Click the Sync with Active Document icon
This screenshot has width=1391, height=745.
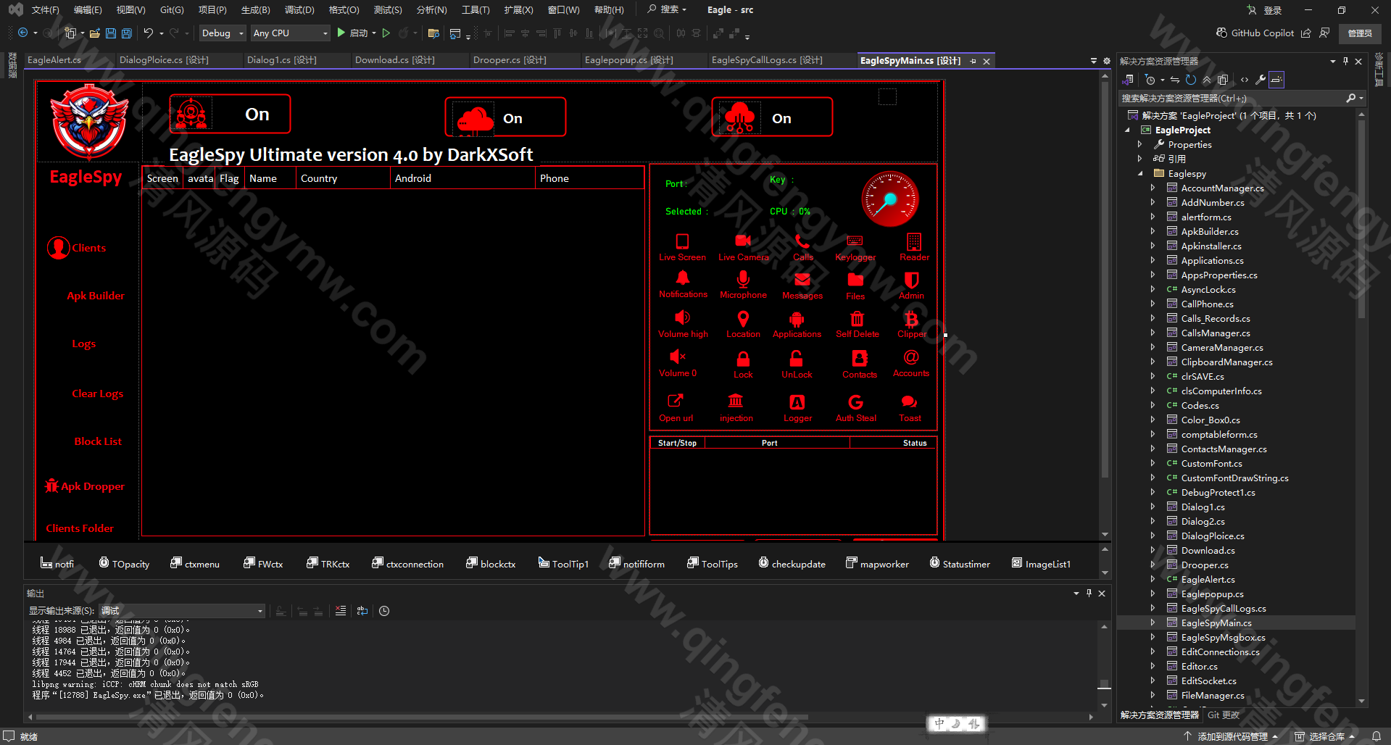pyautogui.click(x=1175, y=80)
